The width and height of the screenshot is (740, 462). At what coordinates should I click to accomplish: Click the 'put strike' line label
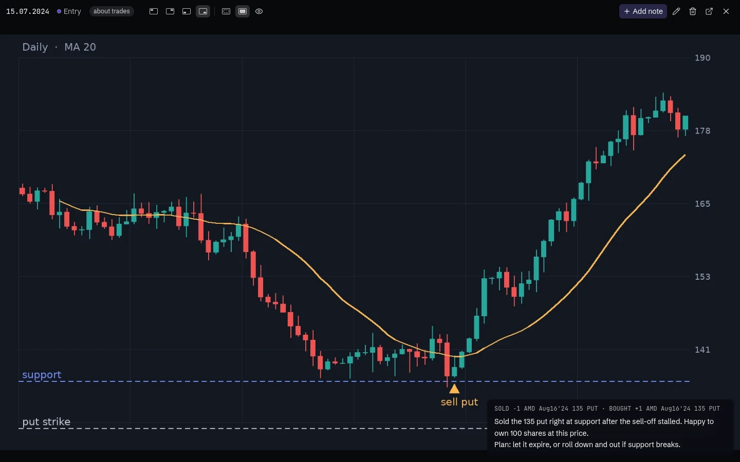tap(46, 422)
